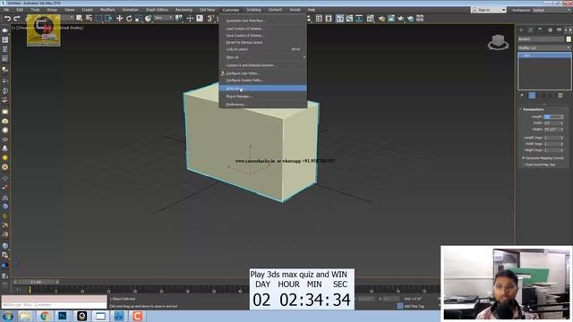The width and height of the screenshot is (573, 322).
Task: Choose Customize User Interface menu entry
Action: coord(262,21)
